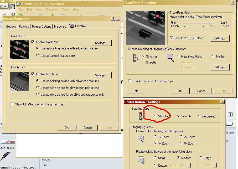
Task: Select the Standard scrolling type radio button
Action: [155, 116]
